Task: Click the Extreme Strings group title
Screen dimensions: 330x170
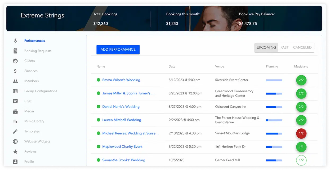Action: (x=42, y=15)
